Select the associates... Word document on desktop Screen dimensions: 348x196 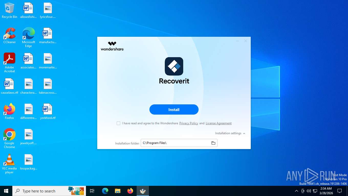28,61
